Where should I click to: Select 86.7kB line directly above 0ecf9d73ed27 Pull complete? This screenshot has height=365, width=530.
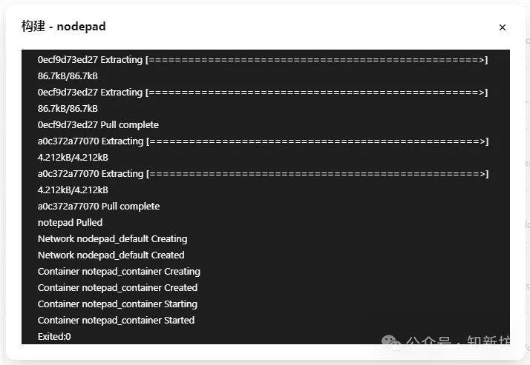[x=68, y=109]
